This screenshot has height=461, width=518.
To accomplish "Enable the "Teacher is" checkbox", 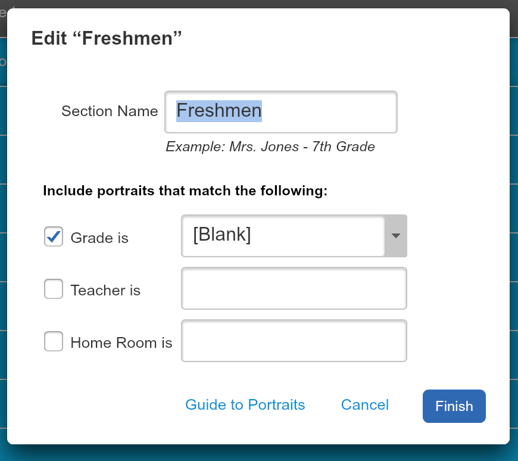I will (54, 289).
